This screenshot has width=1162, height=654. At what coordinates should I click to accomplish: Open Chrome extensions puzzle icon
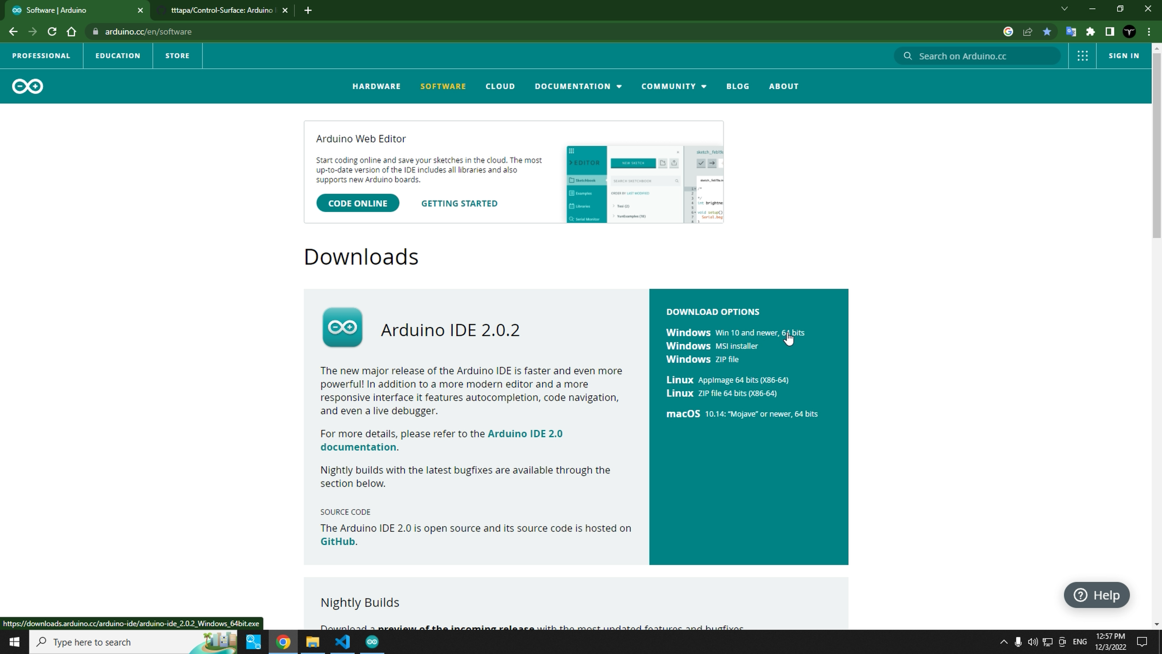click(x=1090, y=31)
